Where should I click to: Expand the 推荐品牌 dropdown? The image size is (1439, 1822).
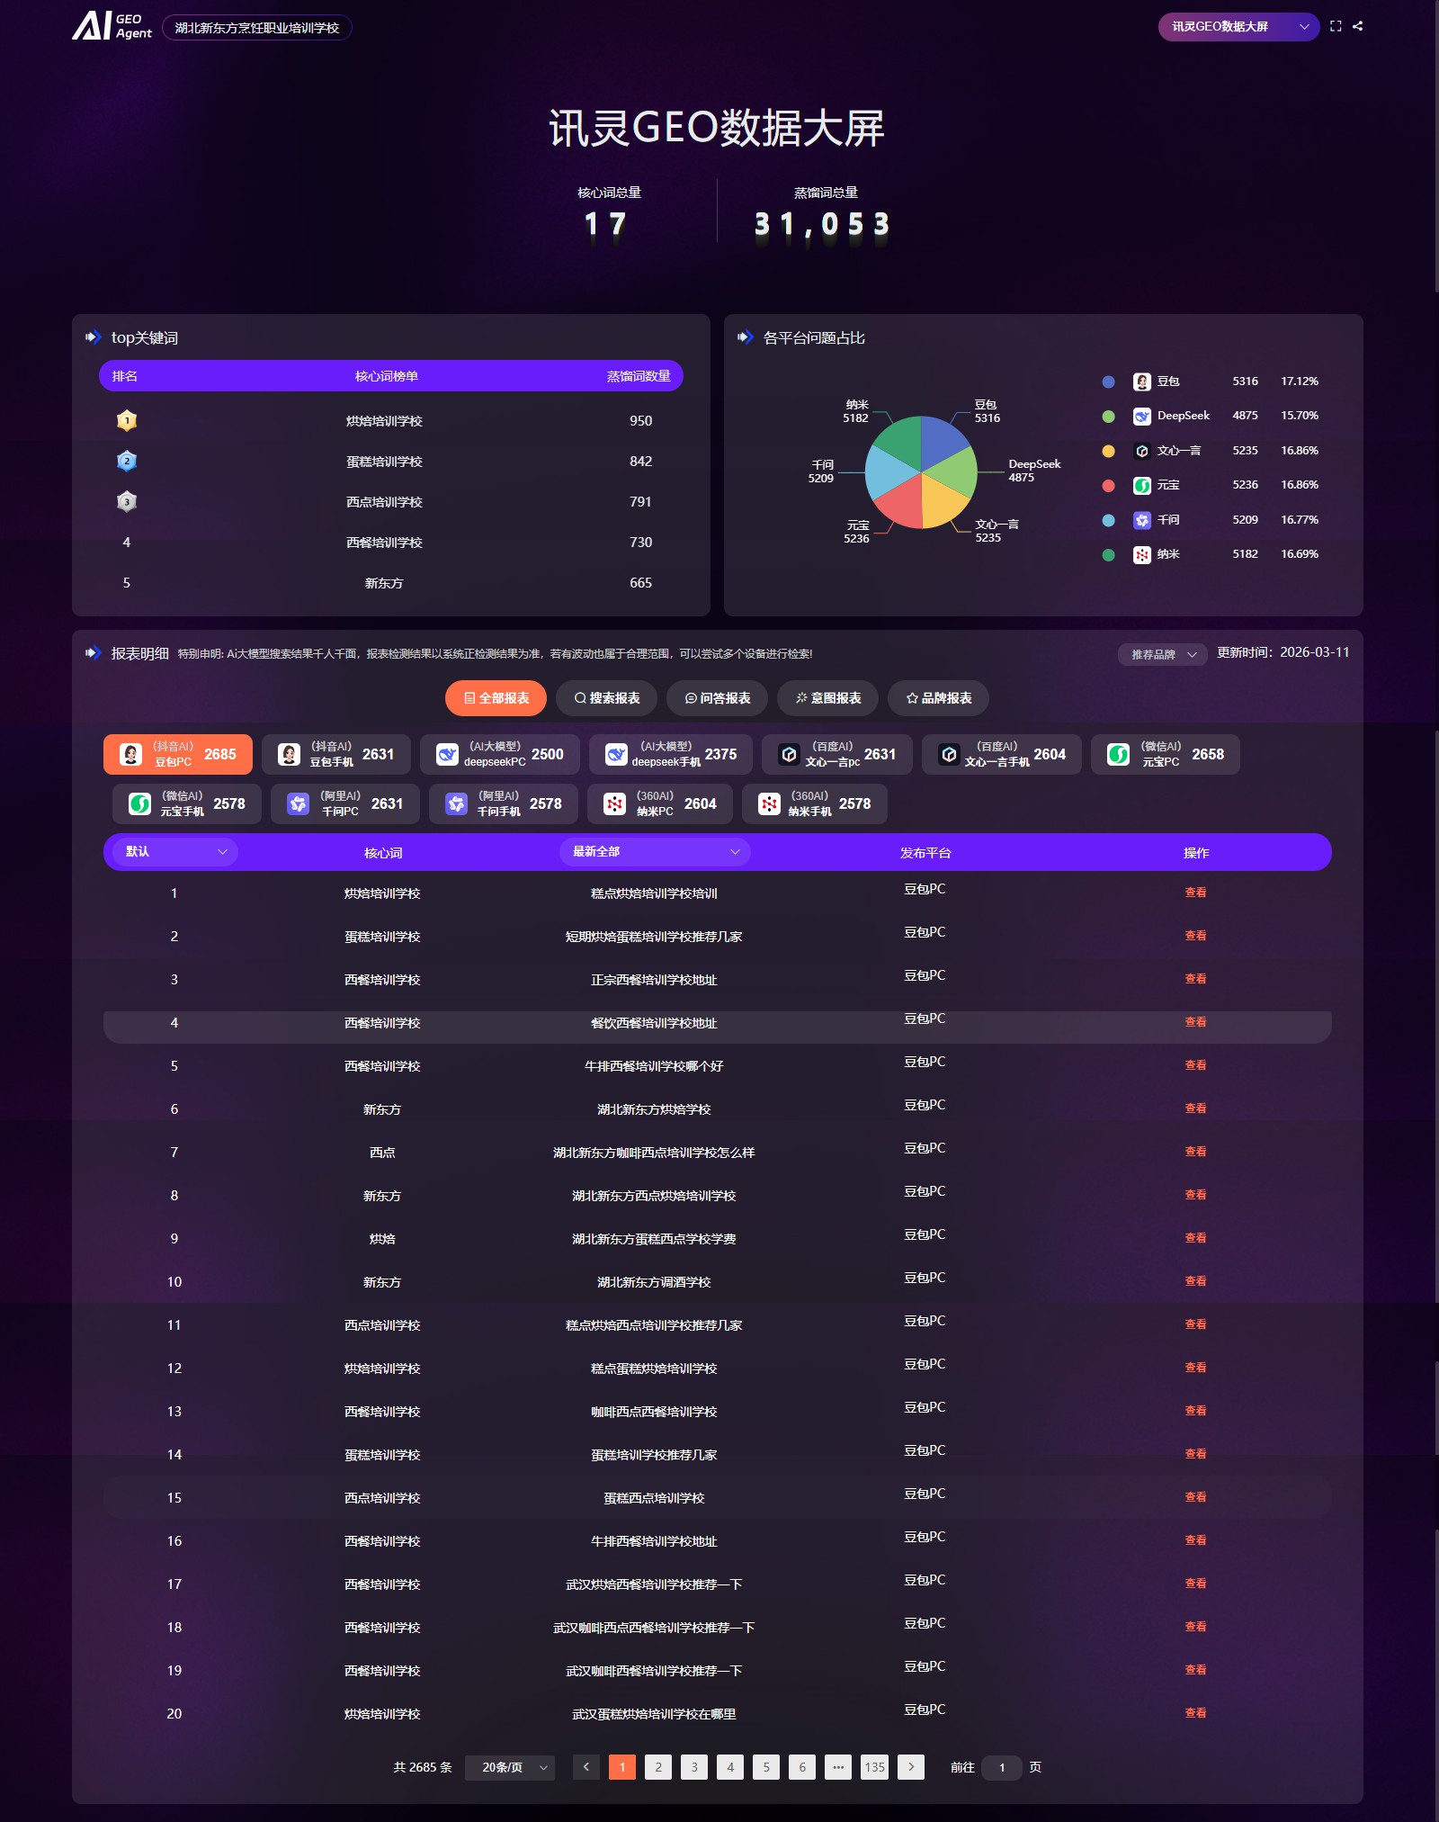click(1163, 654)
